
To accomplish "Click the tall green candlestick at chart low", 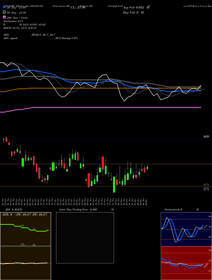I will (x=114, y=185).
